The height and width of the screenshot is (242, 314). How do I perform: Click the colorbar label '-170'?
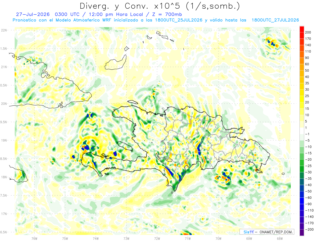coord(310,223)
